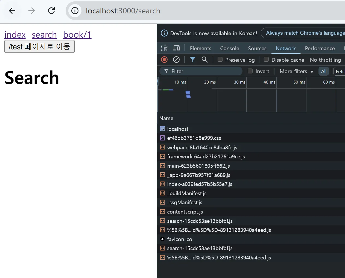Click the script icon beside index-a039fed57b5b55e7.js
The width and height of the screenshot is (345, 278).
162,184
